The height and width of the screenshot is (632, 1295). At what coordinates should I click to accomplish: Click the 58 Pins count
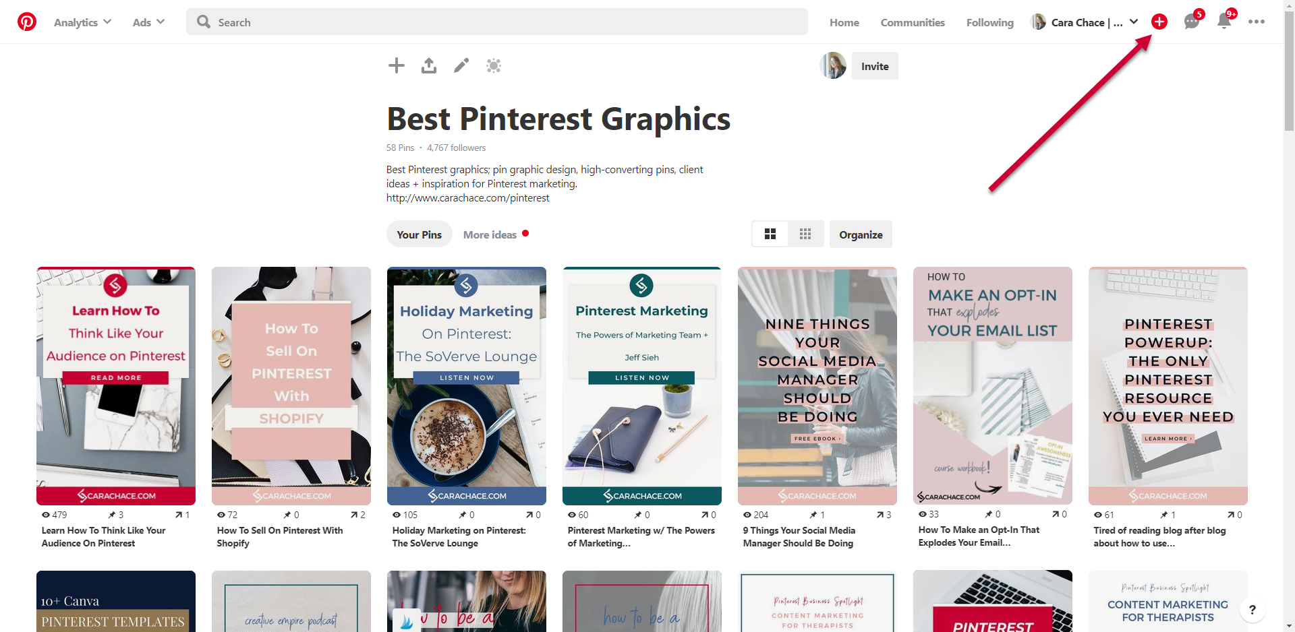coord(400,148)
